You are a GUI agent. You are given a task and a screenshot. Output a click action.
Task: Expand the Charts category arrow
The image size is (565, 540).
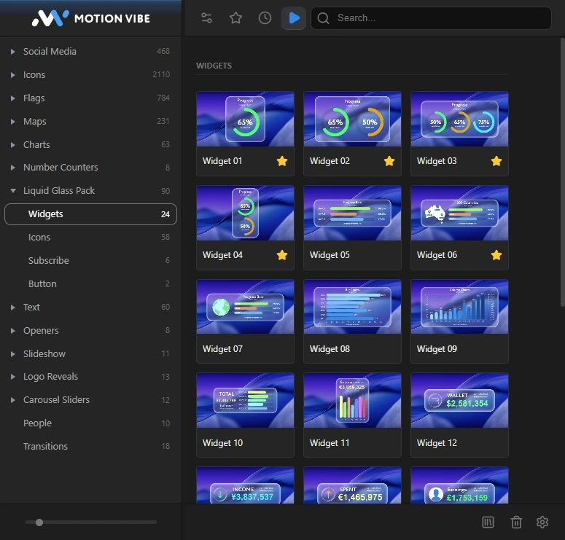coord(13,145)
